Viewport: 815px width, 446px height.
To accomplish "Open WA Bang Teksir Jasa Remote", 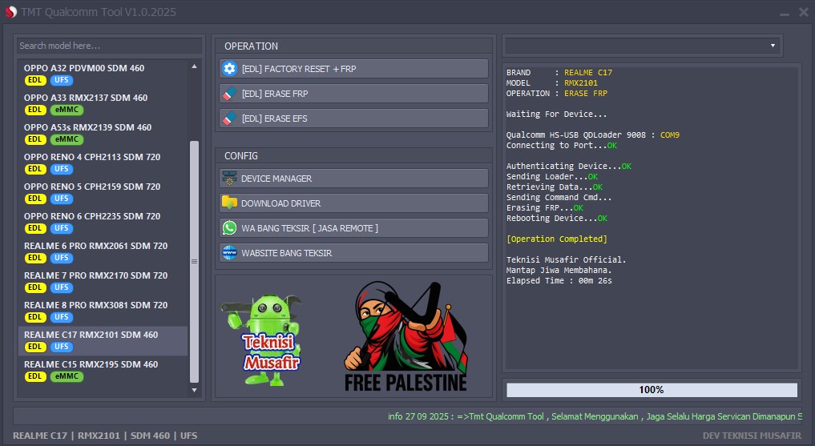I will (x=353, y=228).
